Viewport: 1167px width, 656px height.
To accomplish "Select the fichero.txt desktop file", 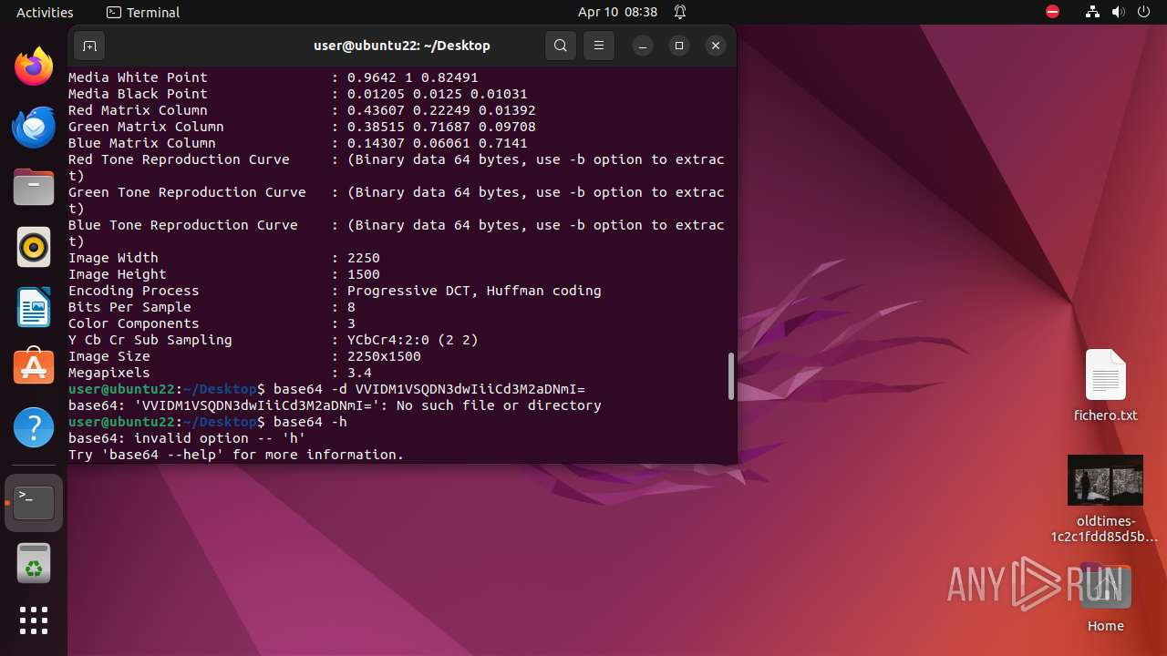I will 1105,385.
